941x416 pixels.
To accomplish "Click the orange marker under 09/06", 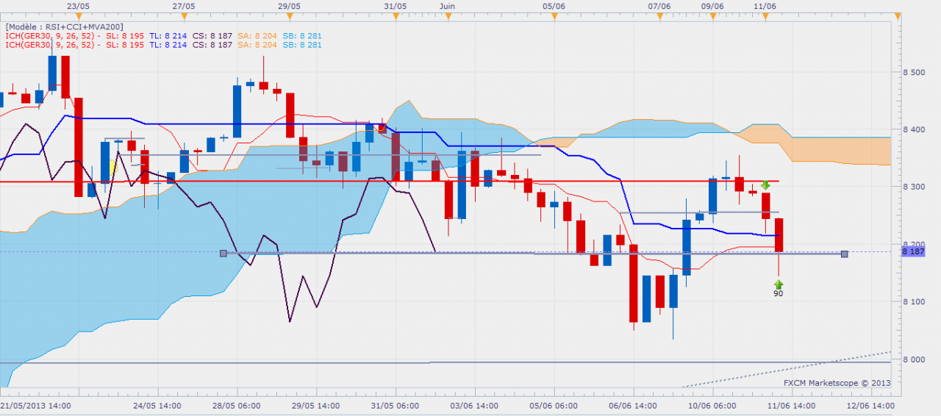I will coord(712,16).
